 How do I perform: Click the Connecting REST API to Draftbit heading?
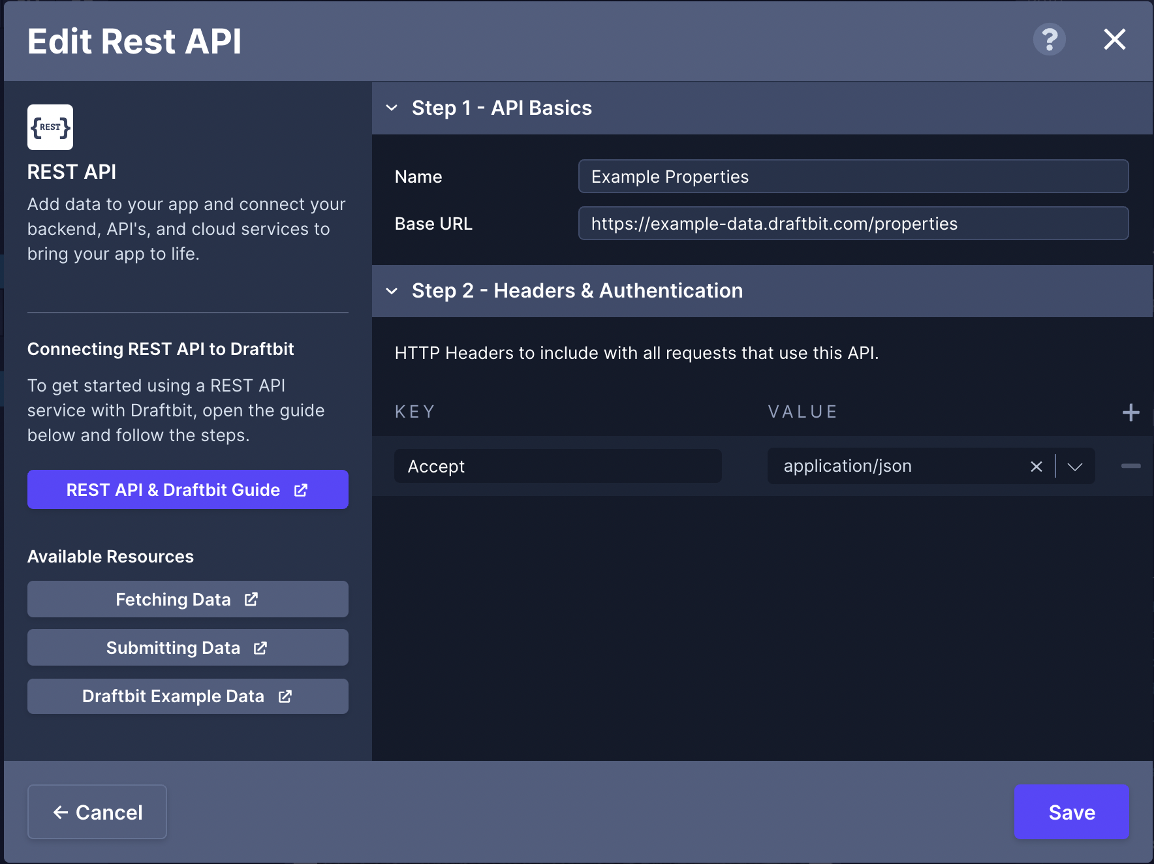tap(161, 349)
